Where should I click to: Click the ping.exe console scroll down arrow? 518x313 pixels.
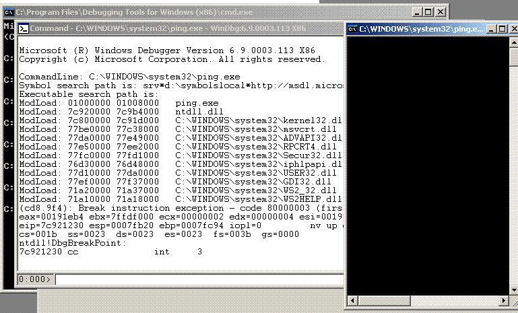514,291
